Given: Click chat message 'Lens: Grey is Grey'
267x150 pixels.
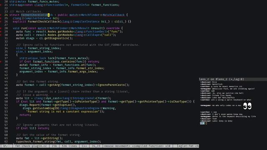Looking at the screenshot, I should pos(222,121).
